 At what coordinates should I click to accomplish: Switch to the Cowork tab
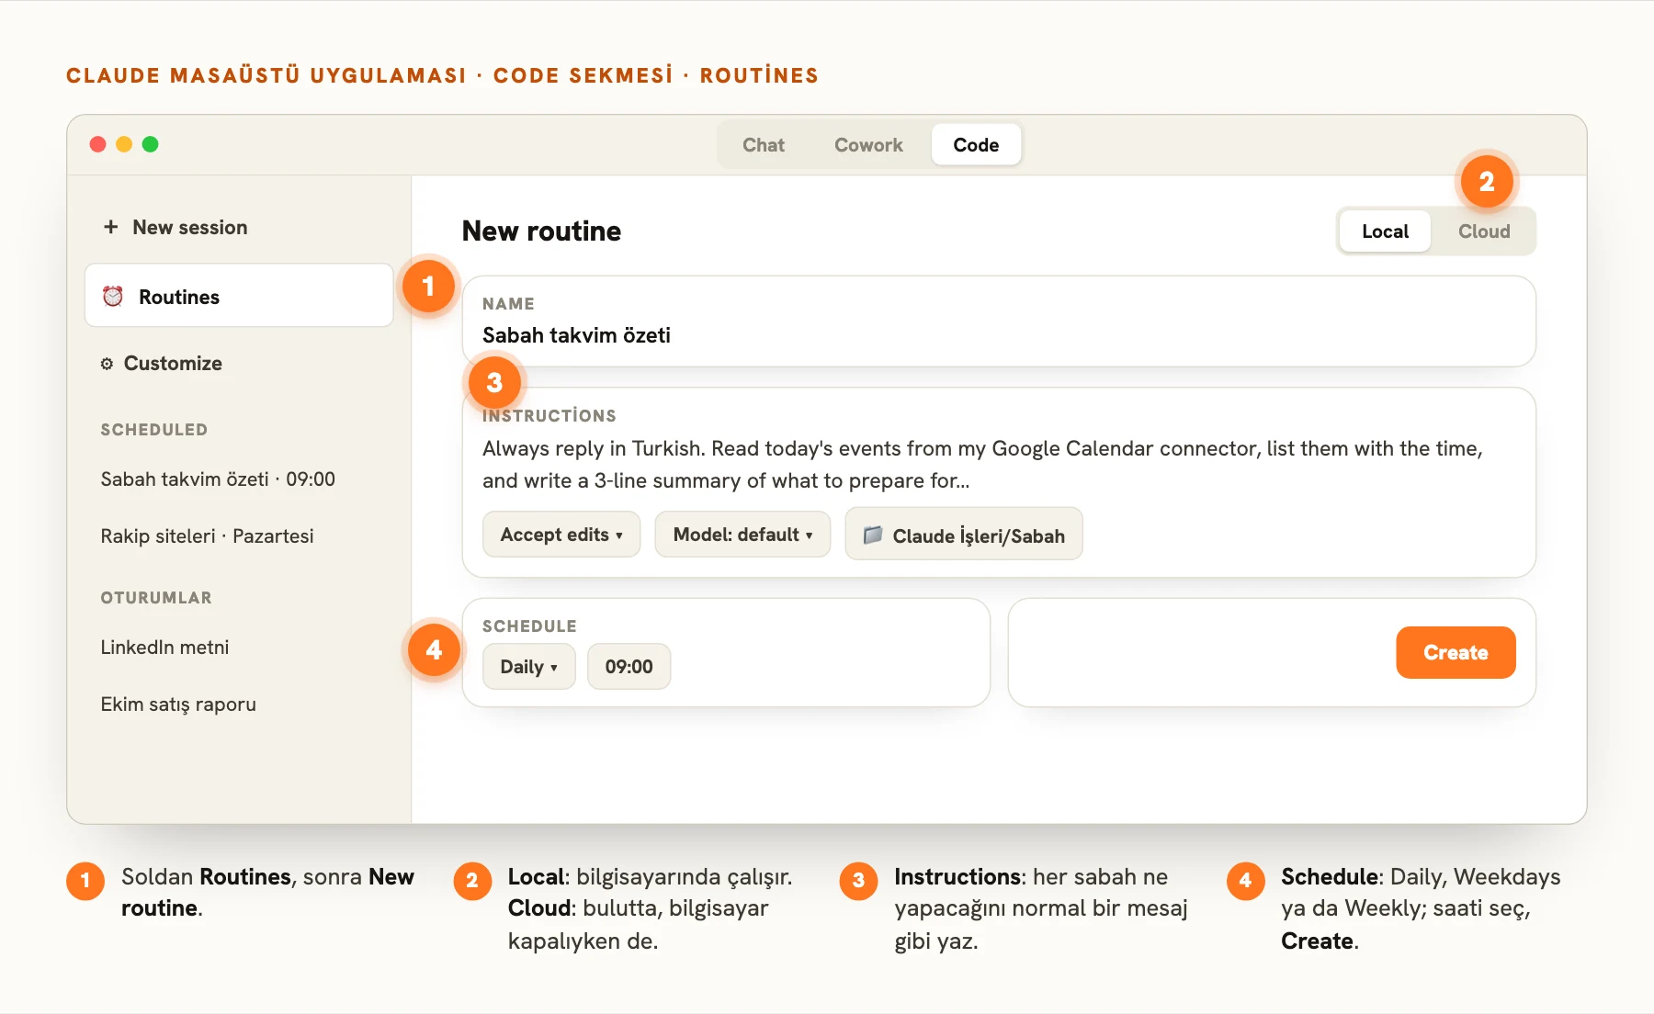[868, 145]
